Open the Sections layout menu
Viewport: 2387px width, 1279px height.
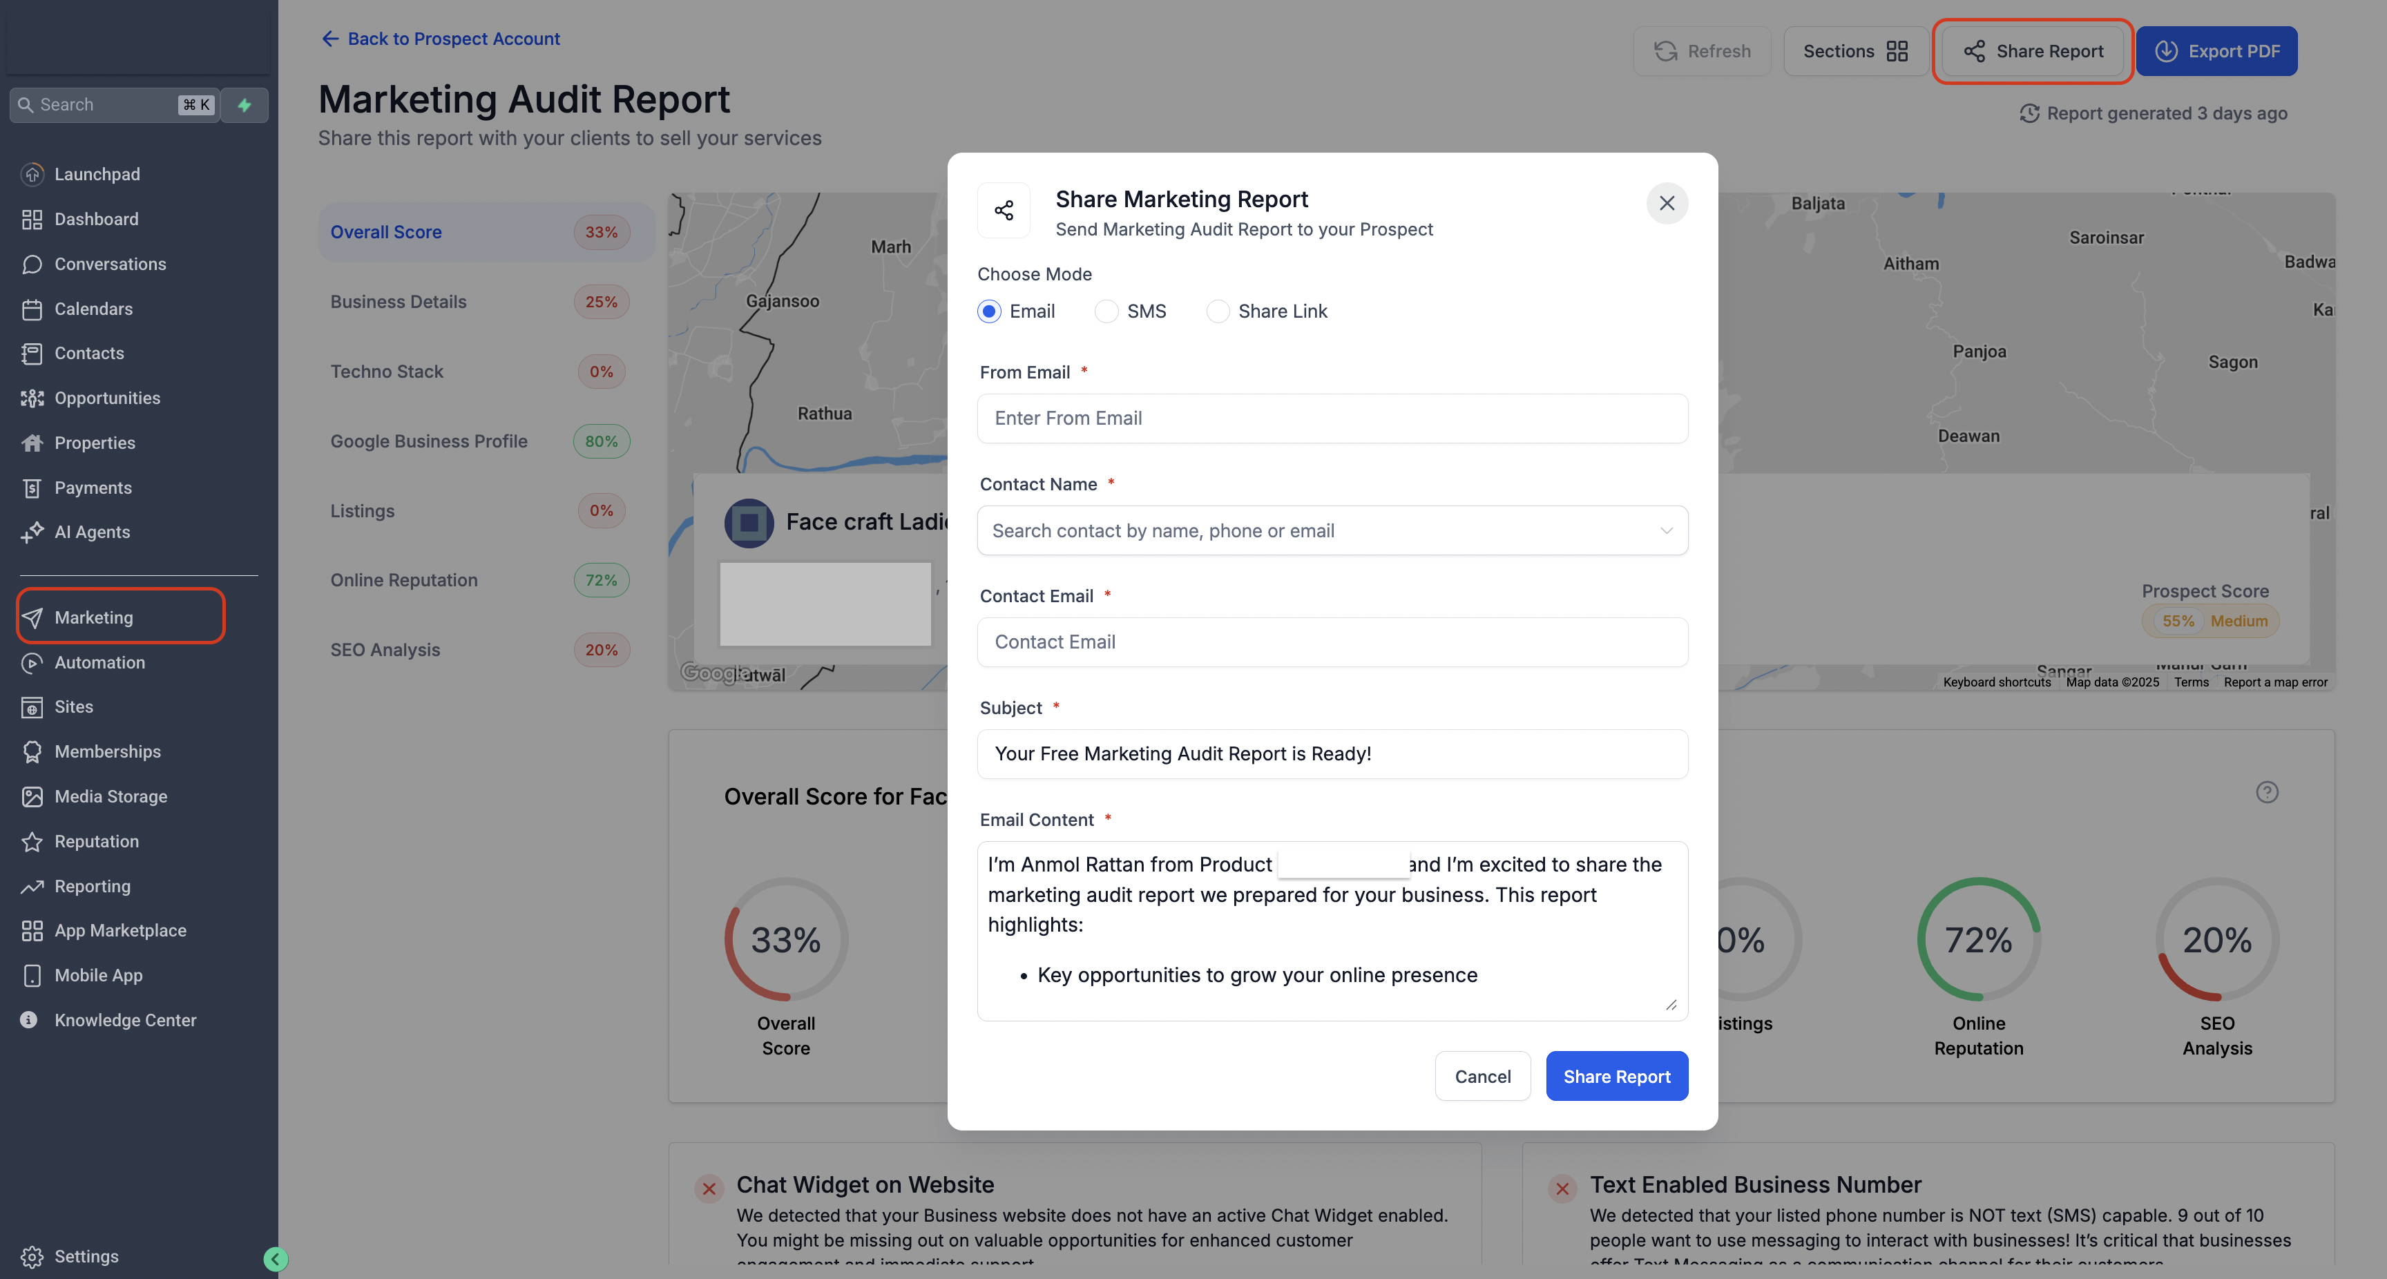click(1854, 51)
